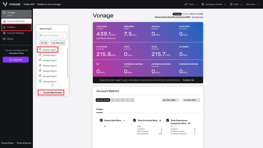Screen dimensions: 263x148
Task: Click the Upgrade now link
Action: coord(198,17)
